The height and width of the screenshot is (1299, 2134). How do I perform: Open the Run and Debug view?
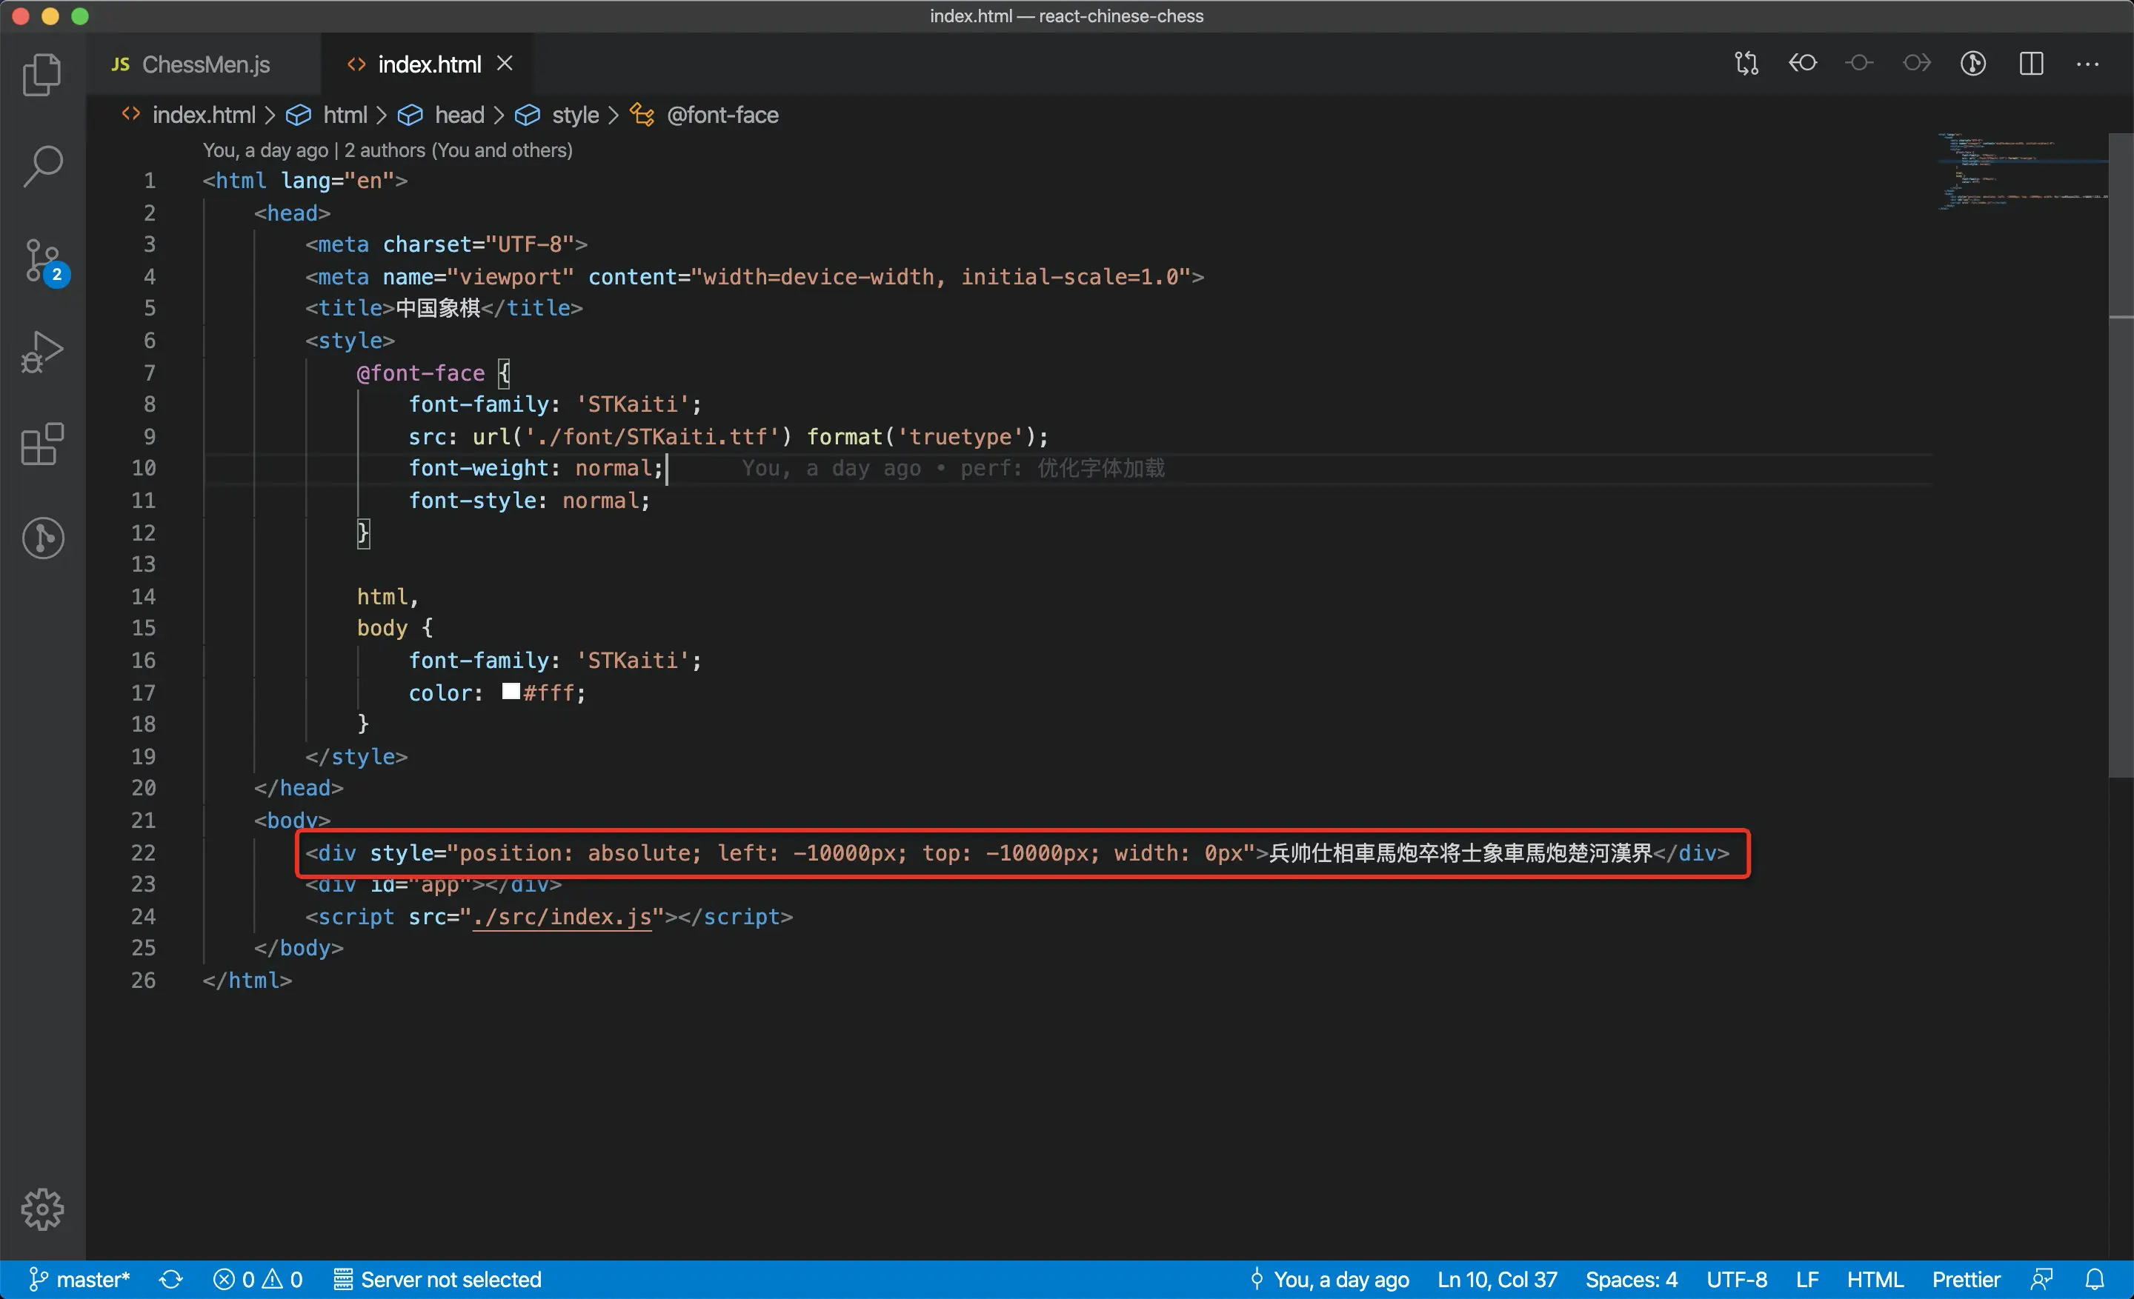pyautogui.click(x=41, y=353)
